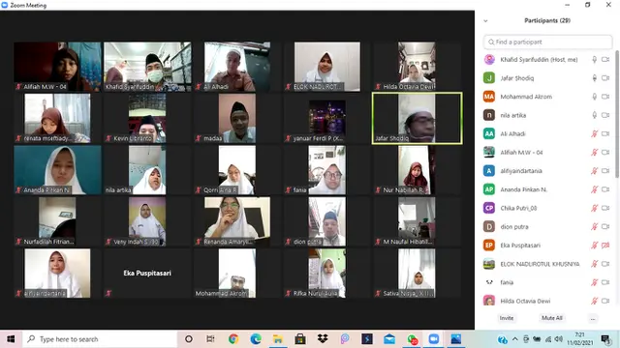Click Chika Putri_08's video camera icon

click(x=605, y=208)
